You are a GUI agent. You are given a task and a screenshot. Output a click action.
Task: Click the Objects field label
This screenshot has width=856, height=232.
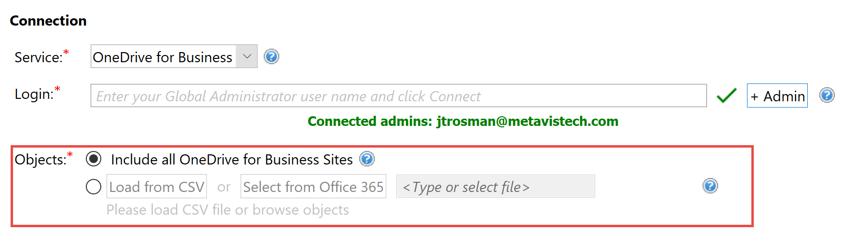(41, 160)
